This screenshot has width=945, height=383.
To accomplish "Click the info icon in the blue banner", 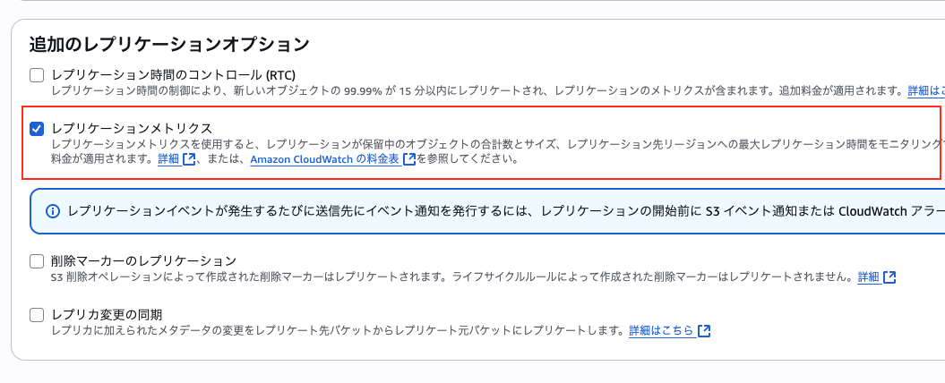I will (52, 211).
